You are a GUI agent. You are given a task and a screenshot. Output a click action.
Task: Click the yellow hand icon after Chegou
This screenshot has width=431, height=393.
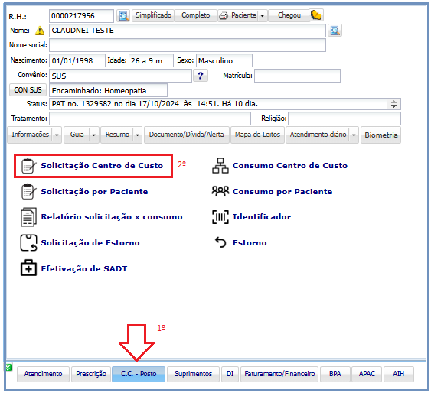point(316,15)
